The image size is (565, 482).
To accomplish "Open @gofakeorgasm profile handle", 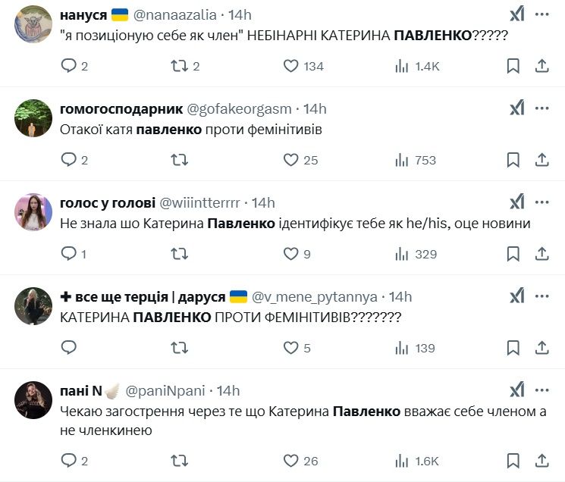I will point(239,109).
